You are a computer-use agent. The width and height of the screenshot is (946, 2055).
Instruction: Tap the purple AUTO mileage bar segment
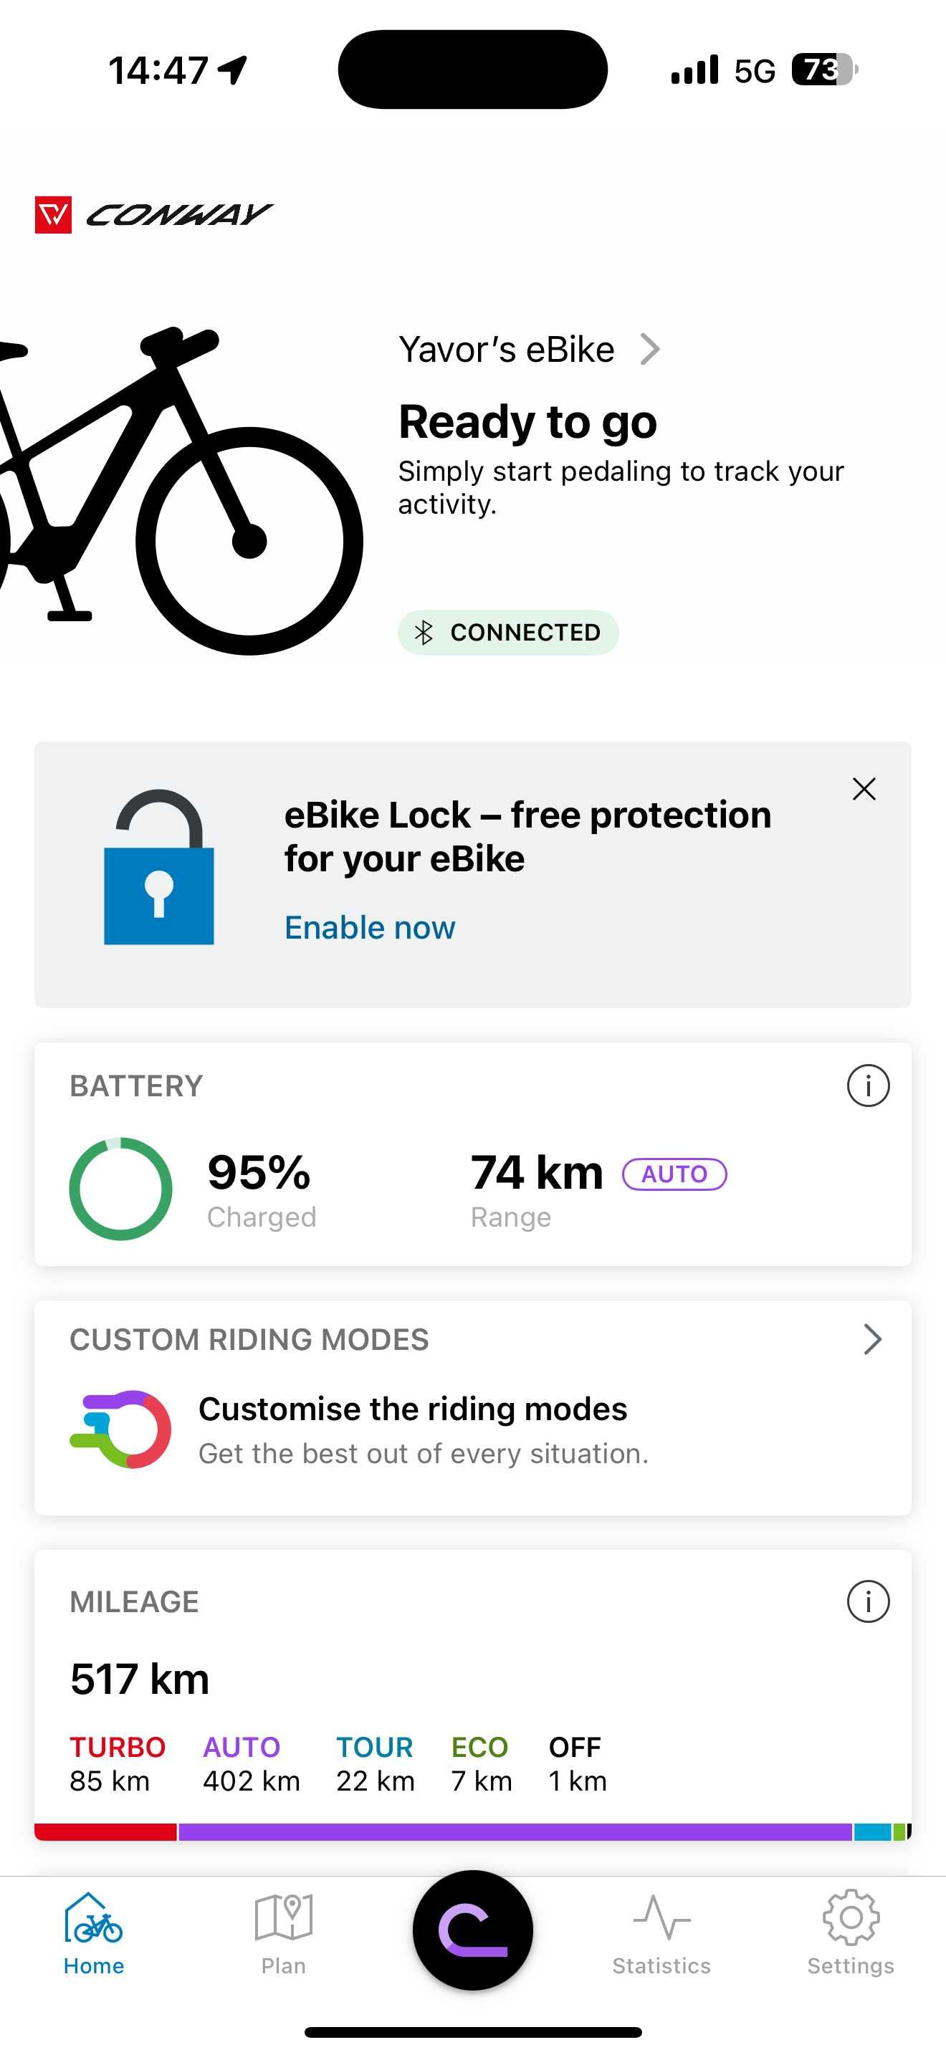[x=515, y=1831]
